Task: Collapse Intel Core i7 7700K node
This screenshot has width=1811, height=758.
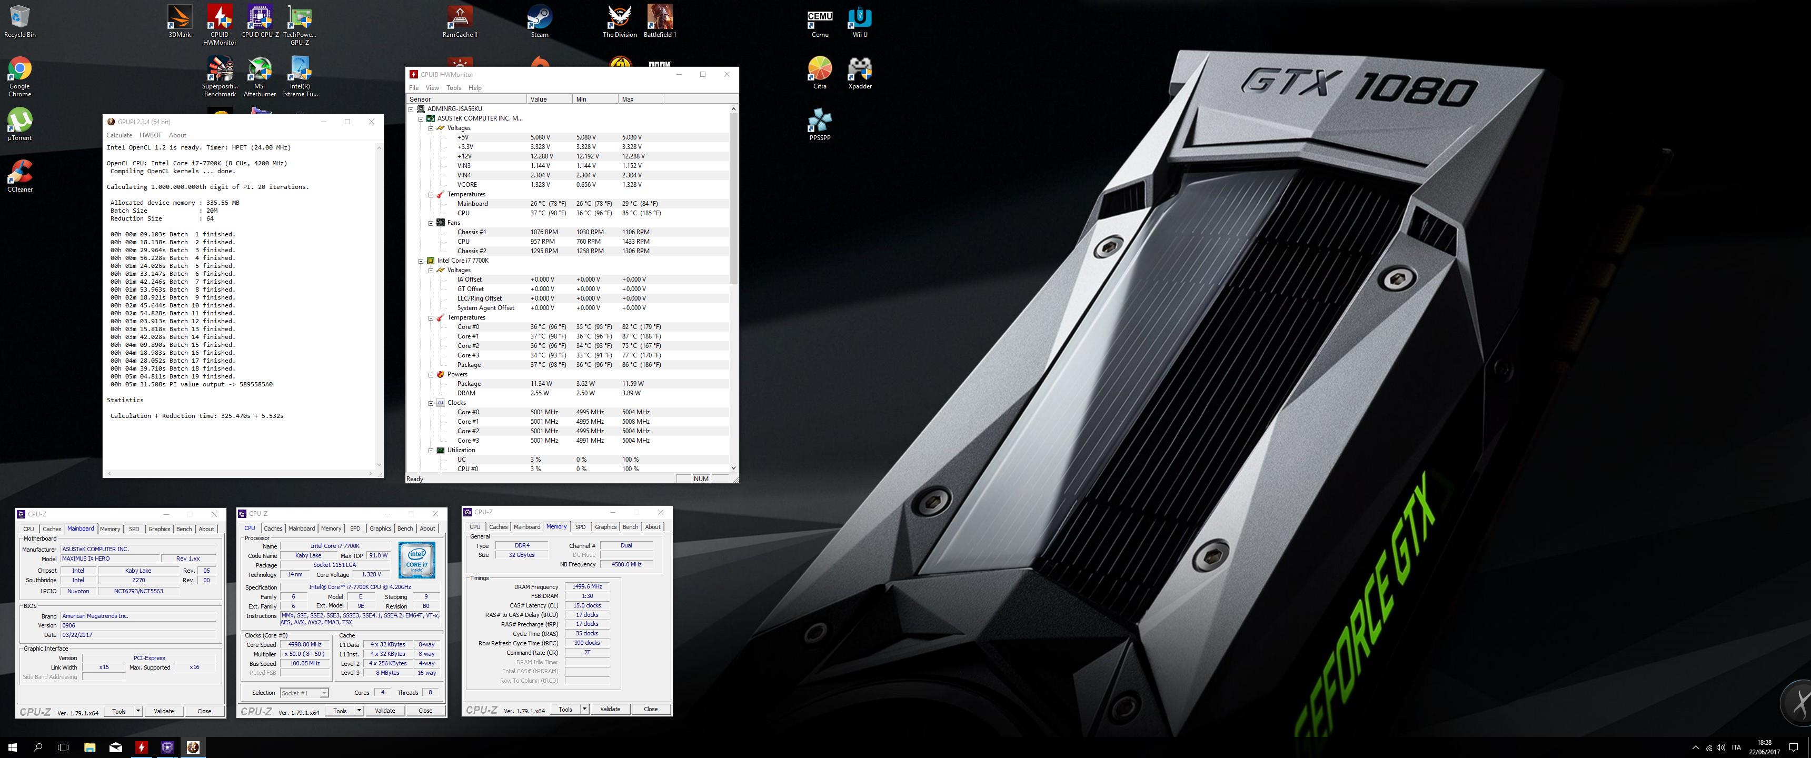Action: [x=422, y=261]
